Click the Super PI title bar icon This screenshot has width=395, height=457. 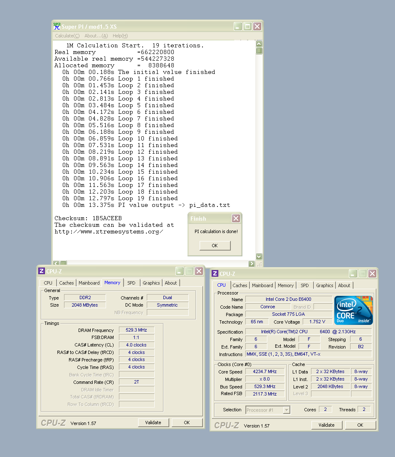coord(57,26)
